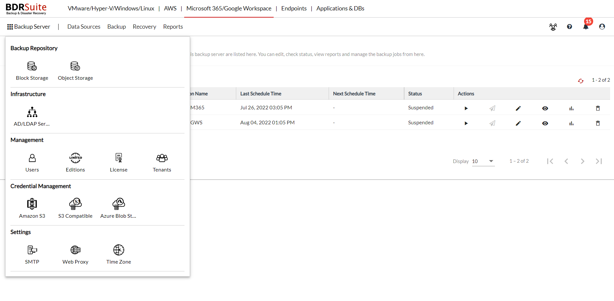Open Block Storage repository

click(32, 71)
